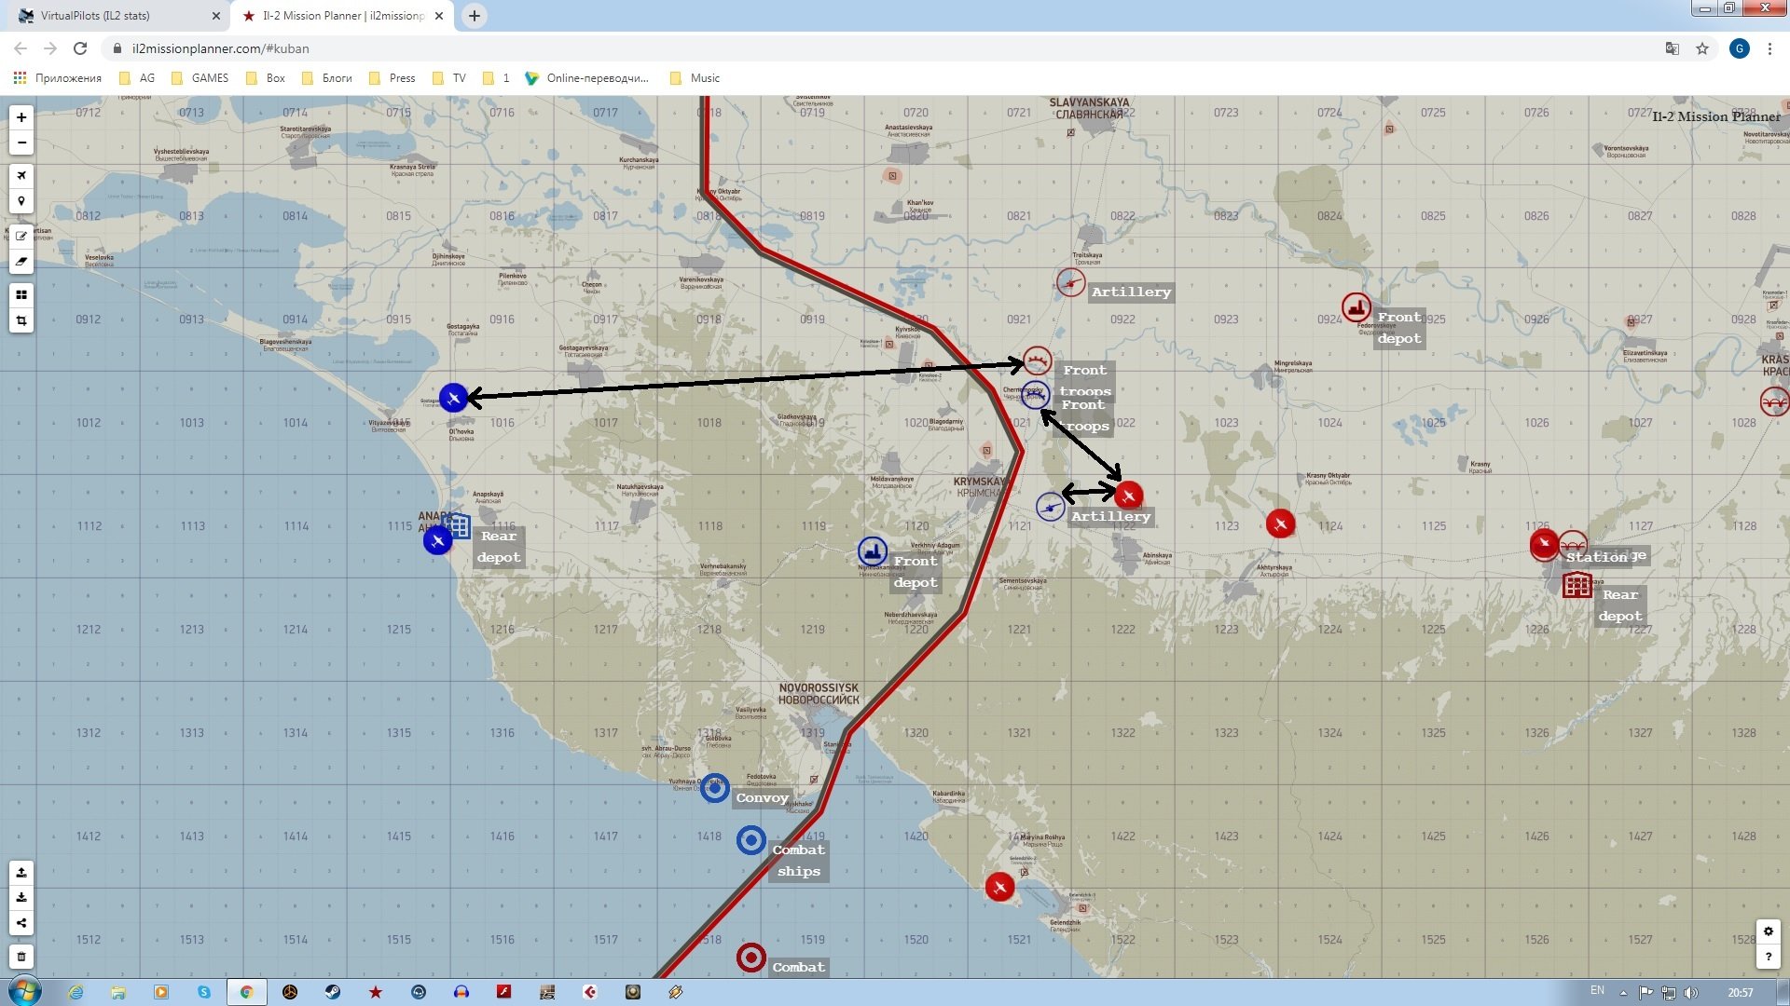The width and height of the screenshot is (1790, 1006).
Task: Click the Steam icon in taskbar
Action: point(333,992)
